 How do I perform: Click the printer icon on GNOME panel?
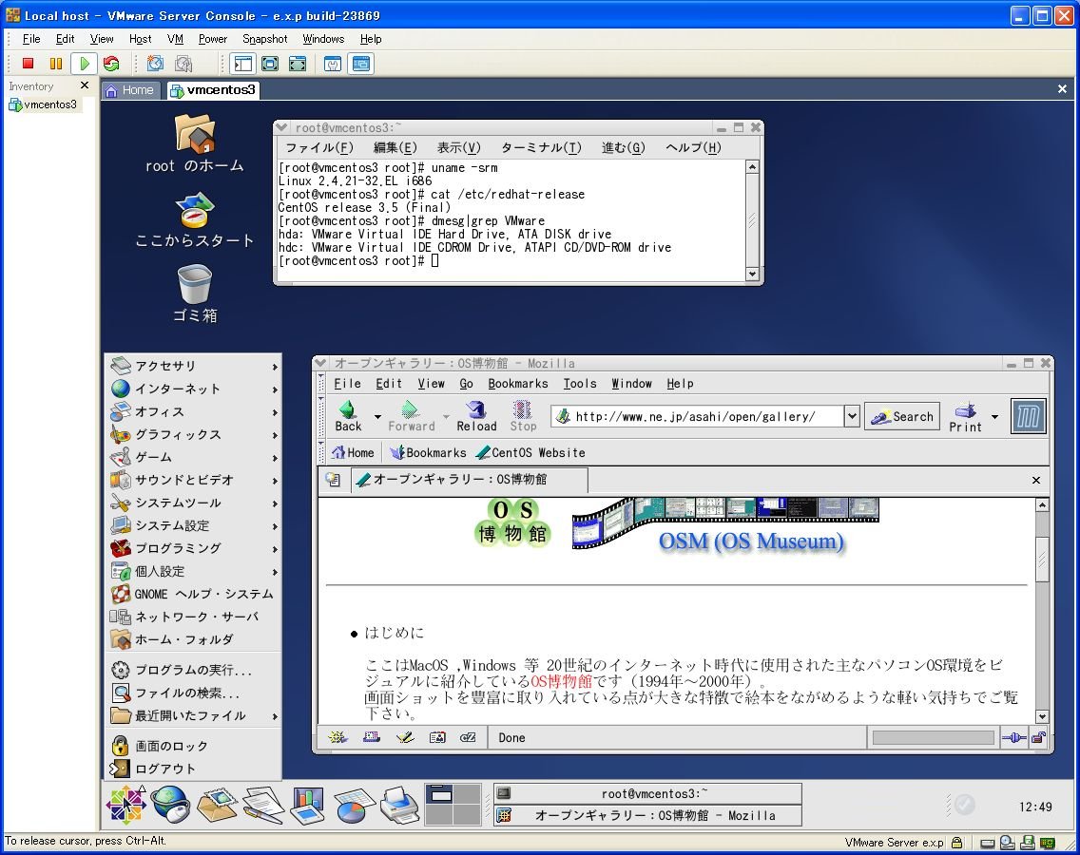[x=399, y=804]
